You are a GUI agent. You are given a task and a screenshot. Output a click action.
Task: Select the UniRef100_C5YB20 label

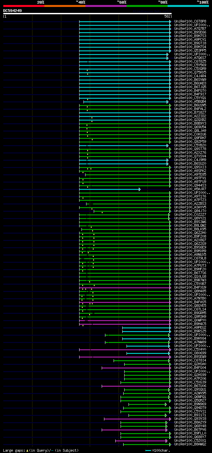point(190,145)
